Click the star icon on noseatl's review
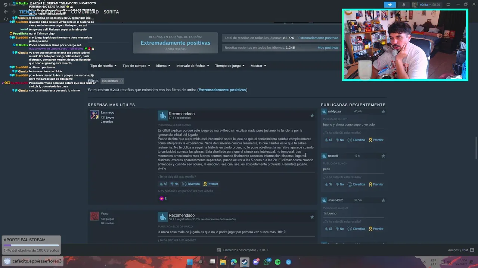The image size is (478, 268). 383,156
